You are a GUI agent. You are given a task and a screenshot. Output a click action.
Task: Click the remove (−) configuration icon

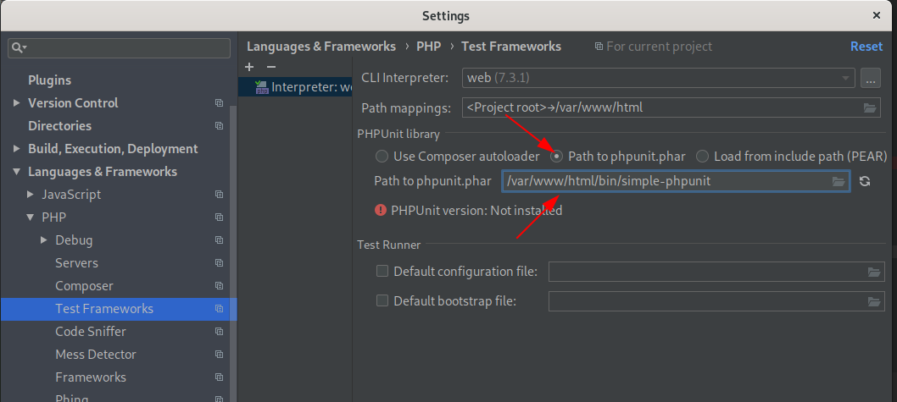point(272,67)
